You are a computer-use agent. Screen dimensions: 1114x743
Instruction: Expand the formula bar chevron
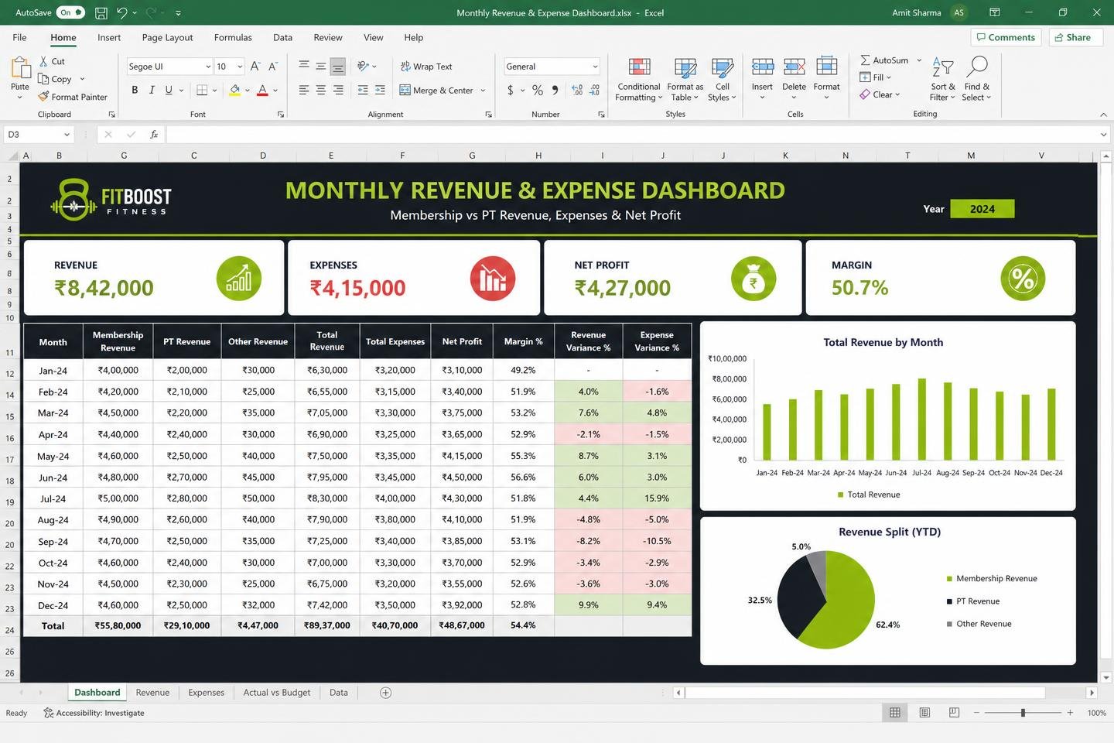(1104, 135)
